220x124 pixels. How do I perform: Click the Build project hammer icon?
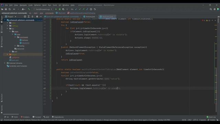coord(29,9)
